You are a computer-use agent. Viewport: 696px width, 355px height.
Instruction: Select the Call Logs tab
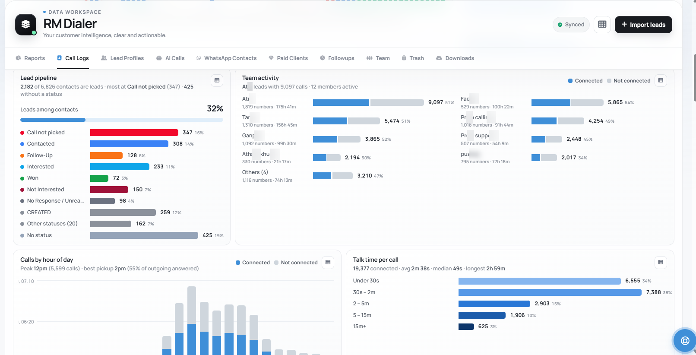pyautogui.click(x=73, y=58)
